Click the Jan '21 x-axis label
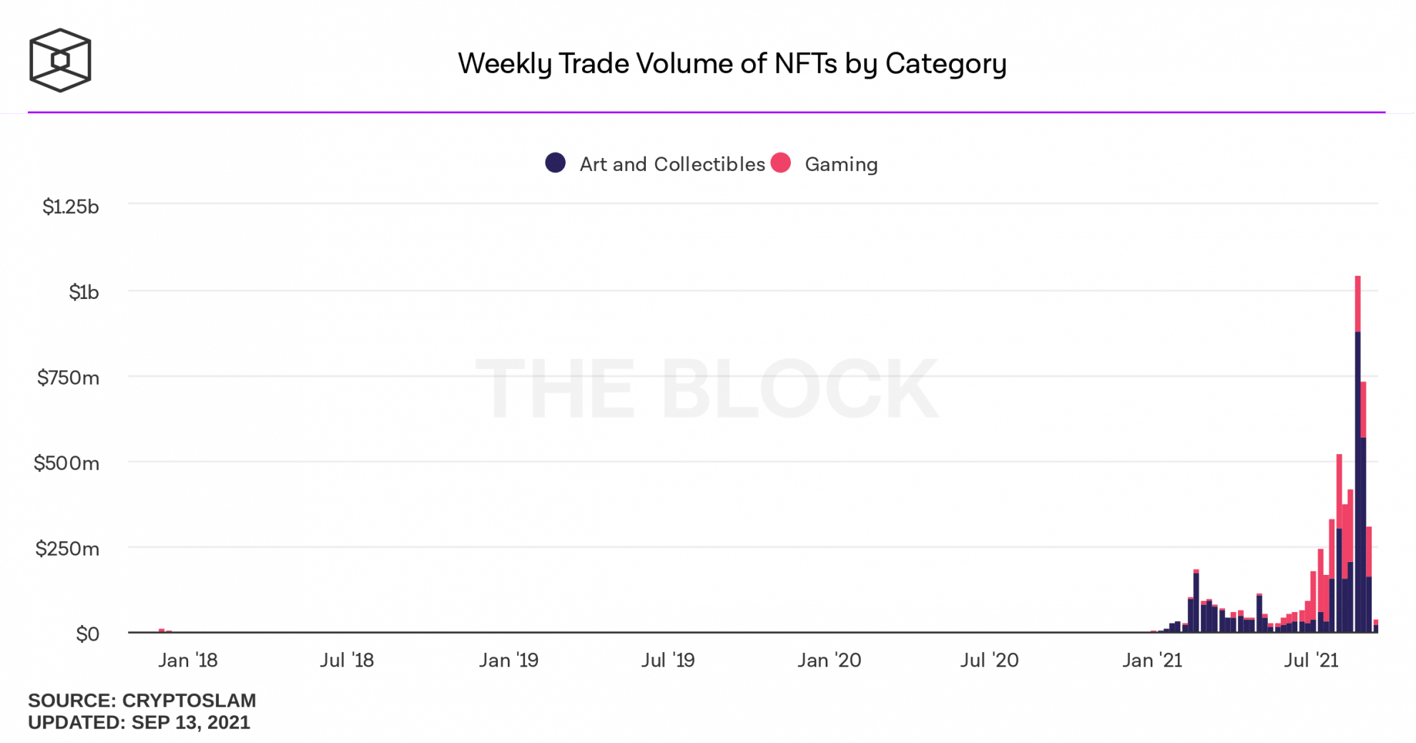Image resolution: width=1416 pixels, height=743 pixels. pos(1151,660)
